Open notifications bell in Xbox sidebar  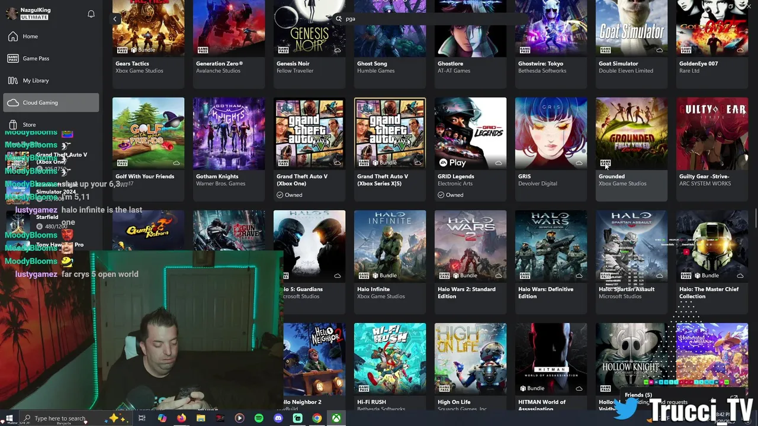tap(91, 14)
